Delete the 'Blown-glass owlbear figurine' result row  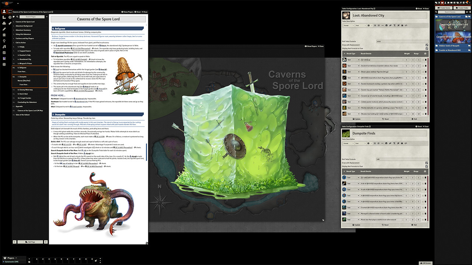(426, 72)
